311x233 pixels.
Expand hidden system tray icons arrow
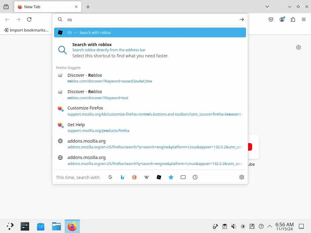[270, 226]
